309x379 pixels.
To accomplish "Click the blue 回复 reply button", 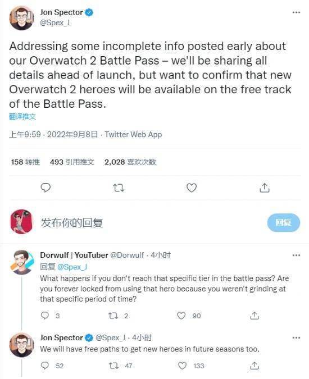I will coord(283,222).
